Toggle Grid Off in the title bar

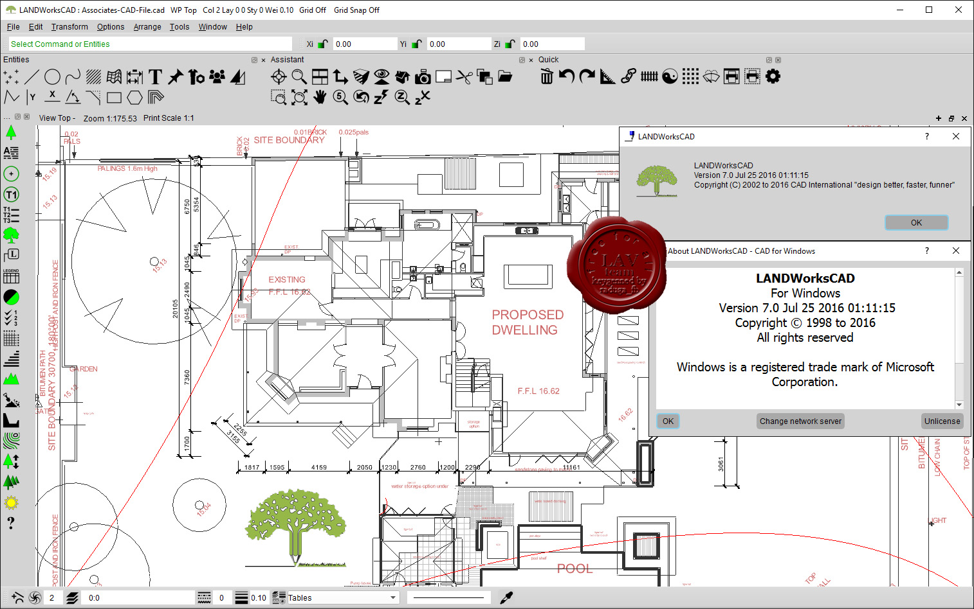point(313,10)
